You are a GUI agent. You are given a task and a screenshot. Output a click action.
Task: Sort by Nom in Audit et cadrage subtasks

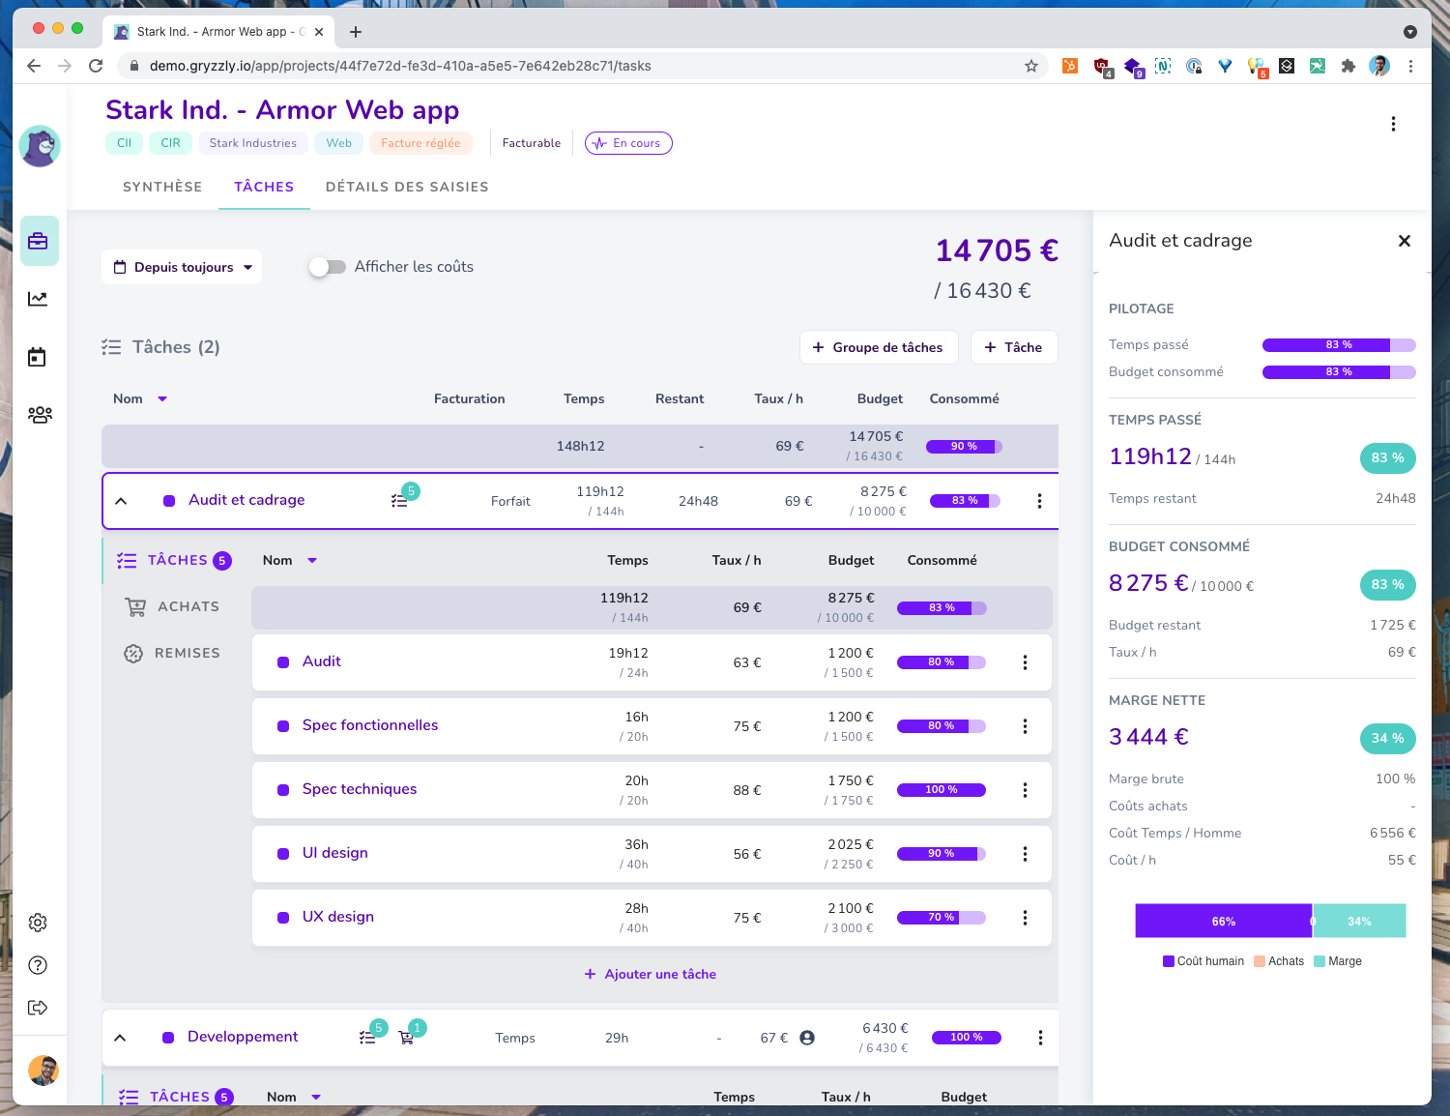click(289, 560)
